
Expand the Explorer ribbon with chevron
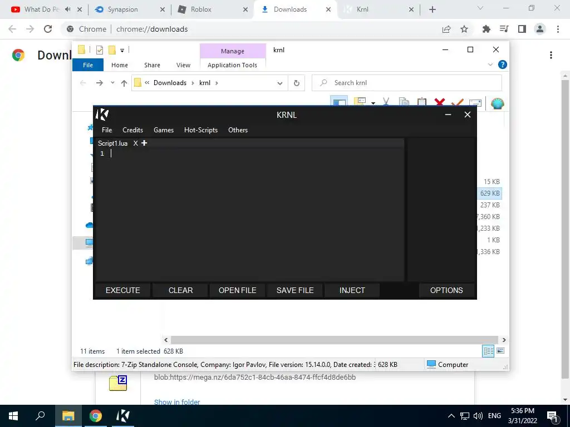point(490,64)
